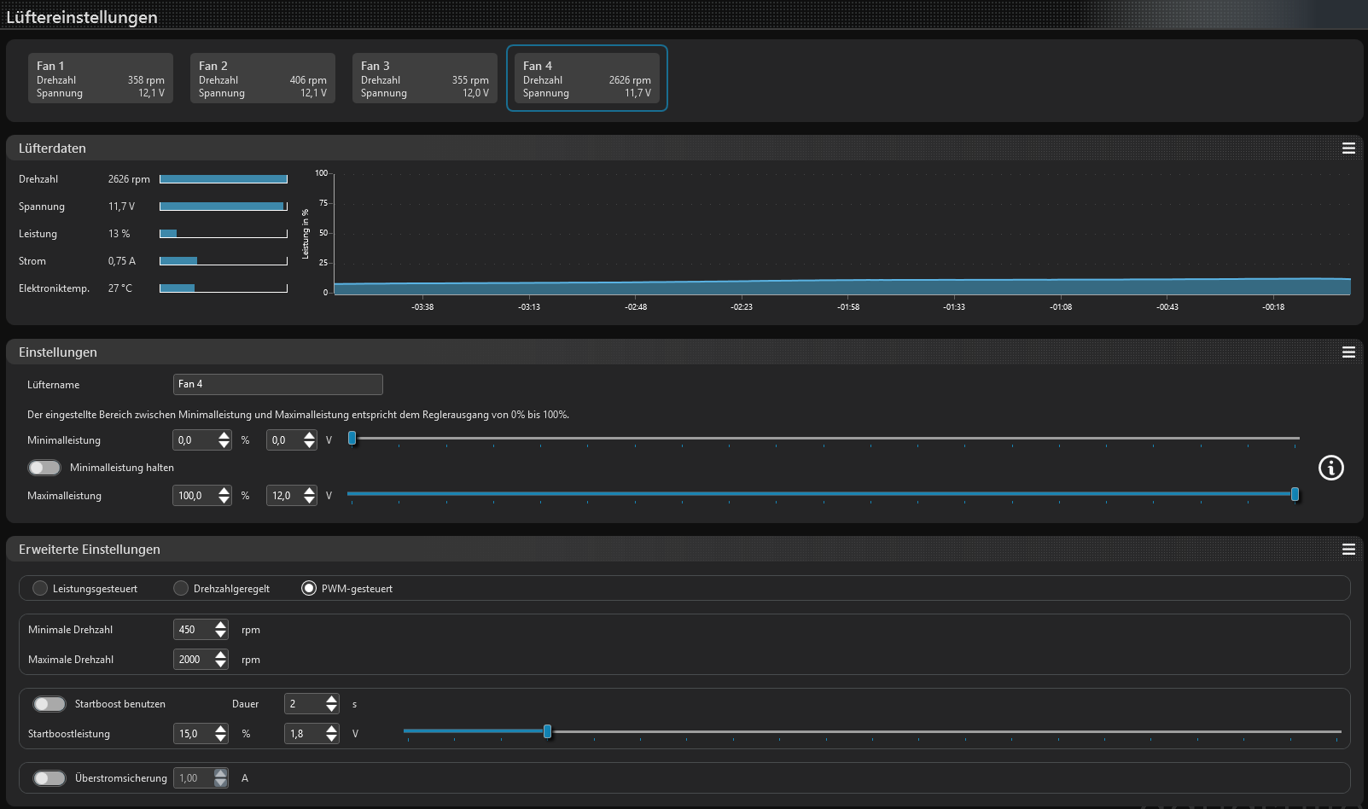Open the Lüfterdaten panel hamburger menu
Screen dimensions: 1368x809
[1348, 148]
